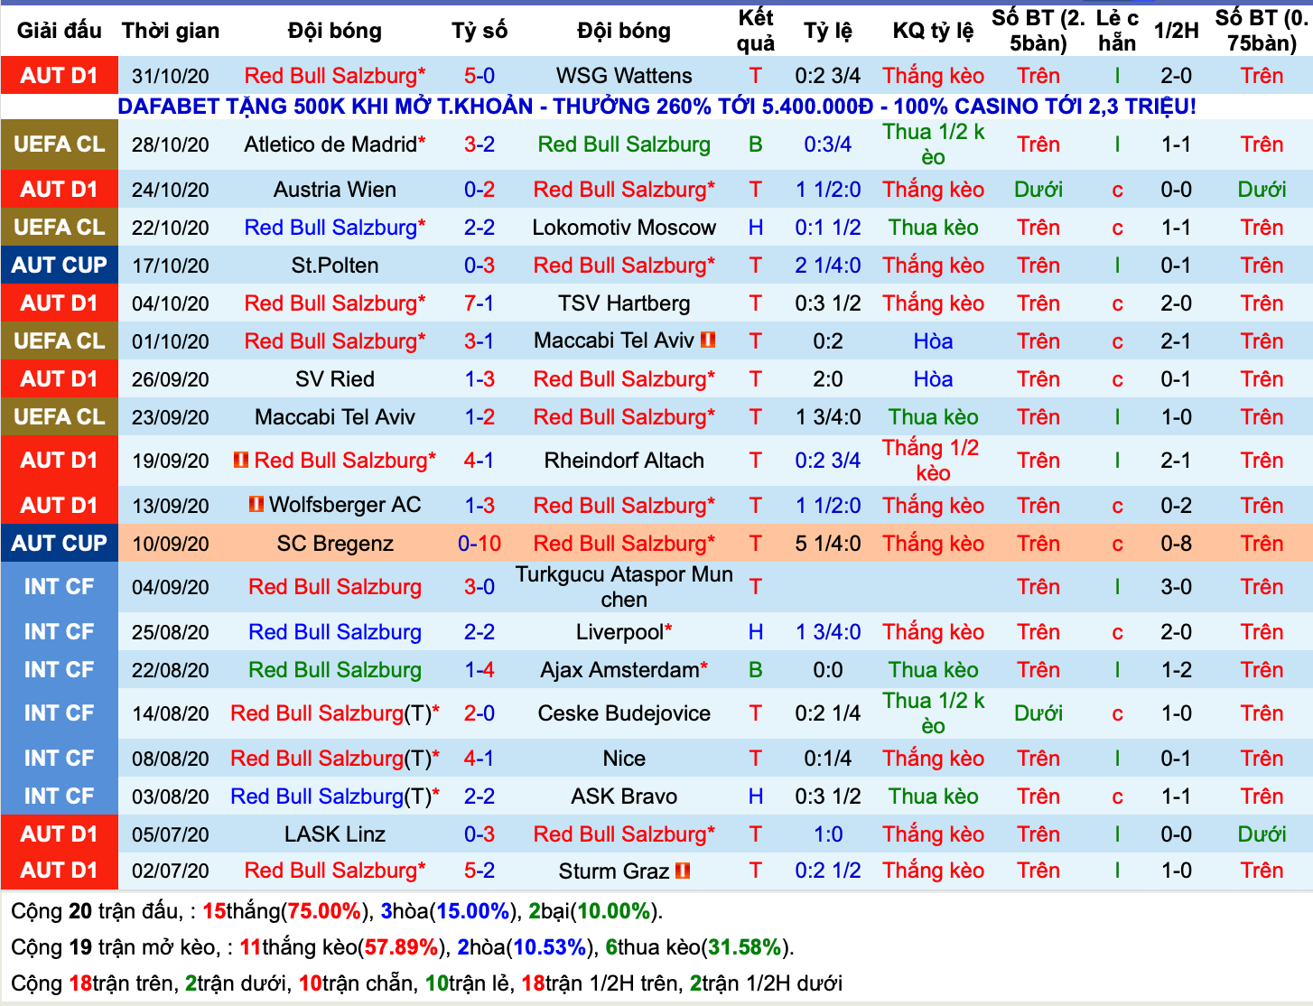Open SV Ried team link
Image resolution: width=1313 pixels, height=1006 pixels.
(335, 379)
